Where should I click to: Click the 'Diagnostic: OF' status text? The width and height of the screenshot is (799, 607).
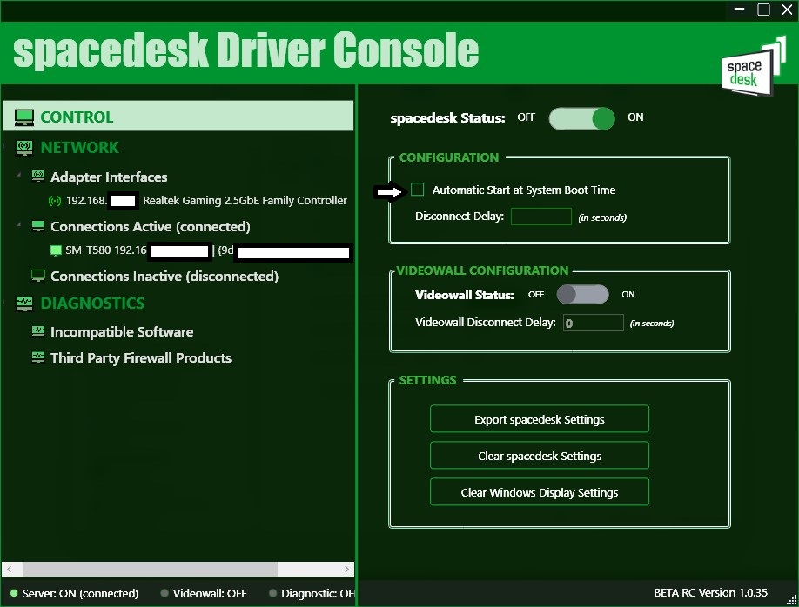318,594
